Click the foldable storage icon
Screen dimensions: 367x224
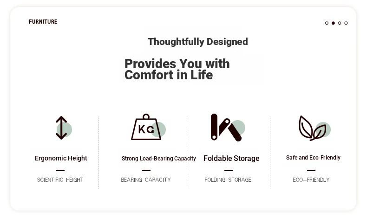226,128
